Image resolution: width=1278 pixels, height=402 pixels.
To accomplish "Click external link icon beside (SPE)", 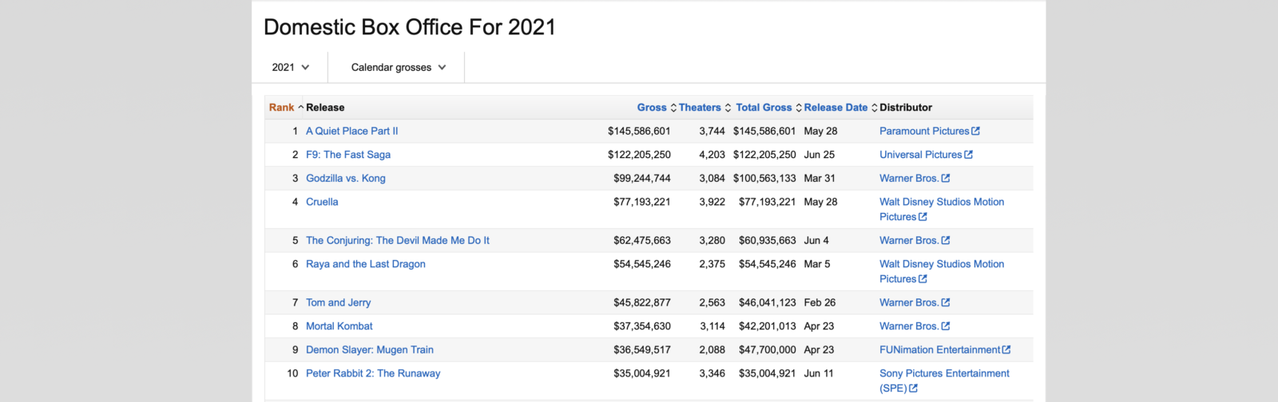I will 914,388.
